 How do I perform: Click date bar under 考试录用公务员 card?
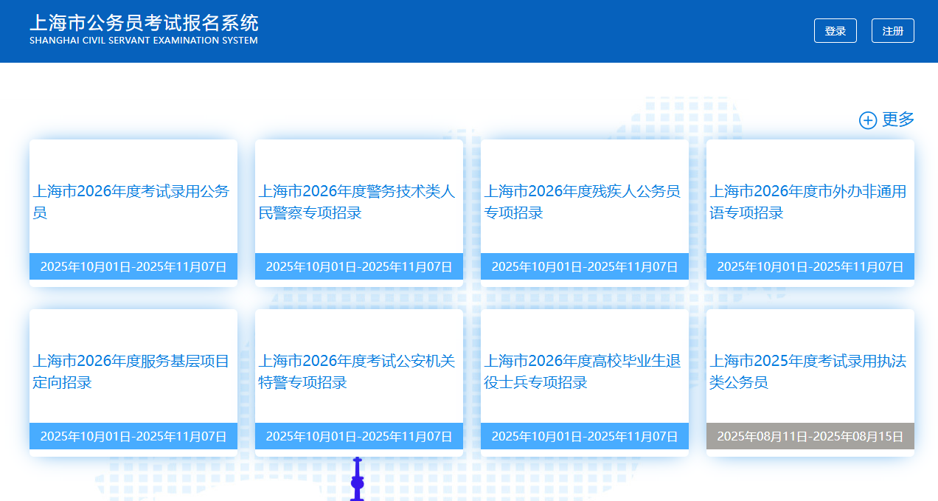pos(133,266)
